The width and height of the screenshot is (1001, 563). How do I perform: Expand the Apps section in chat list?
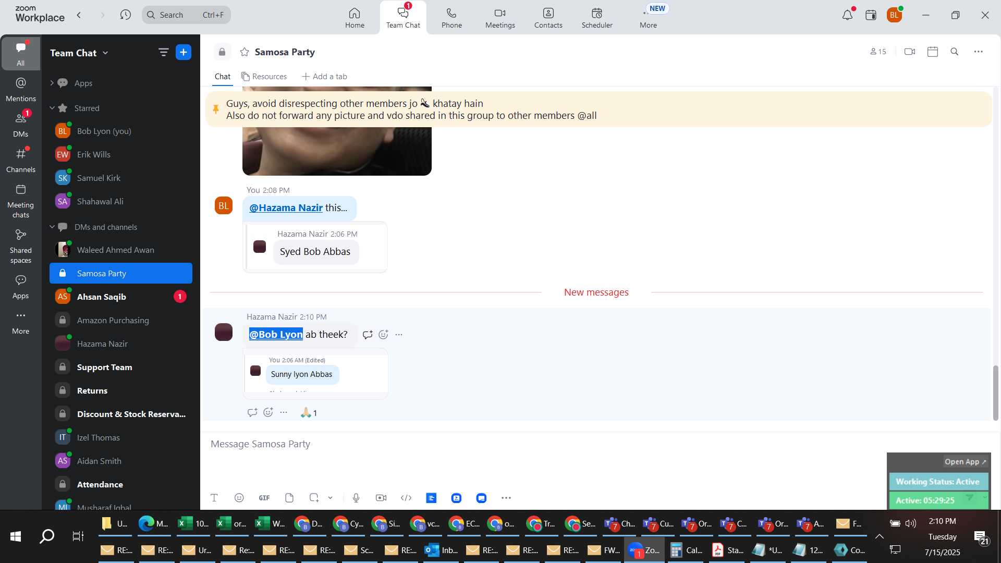[52, 83]
